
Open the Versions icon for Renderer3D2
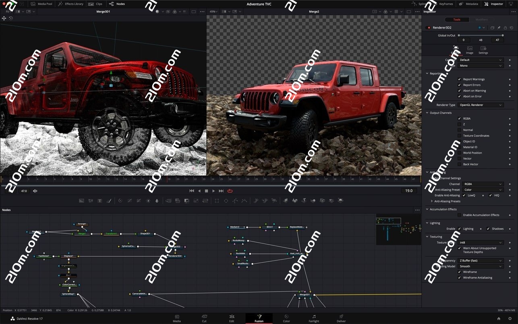492,28
